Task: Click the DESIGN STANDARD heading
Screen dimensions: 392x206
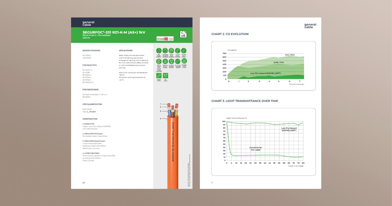Action: click(91, 51)
